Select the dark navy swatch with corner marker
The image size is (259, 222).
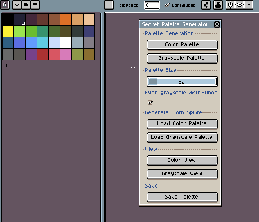coord(20,20)
